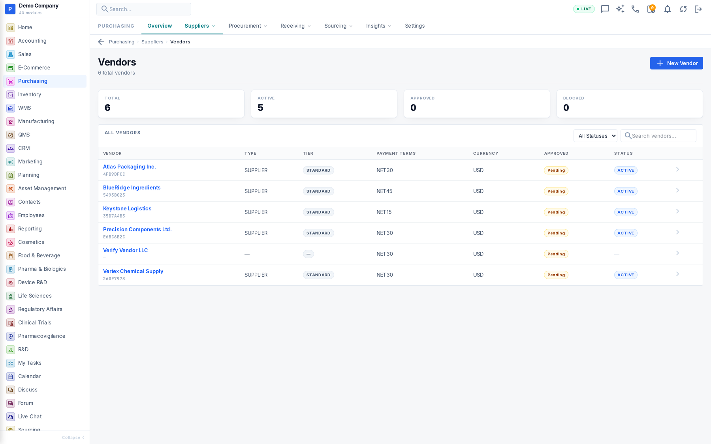The image size is (711, 444).
Task: Expand the Procurement menu dropdown
Action: click(248, 26)
